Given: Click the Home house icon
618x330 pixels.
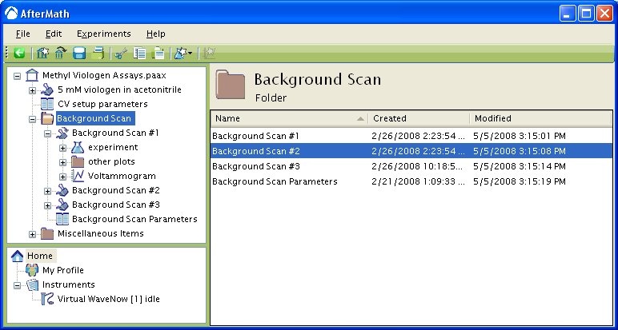Looking at the screenshot, I should (18, 256).
